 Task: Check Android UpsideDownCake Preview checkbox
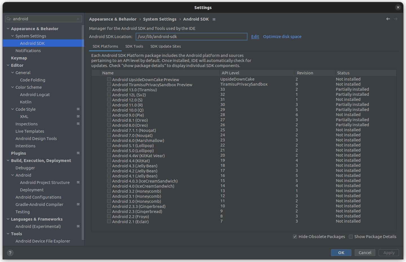pyautogui.click(x=109, y=79)
